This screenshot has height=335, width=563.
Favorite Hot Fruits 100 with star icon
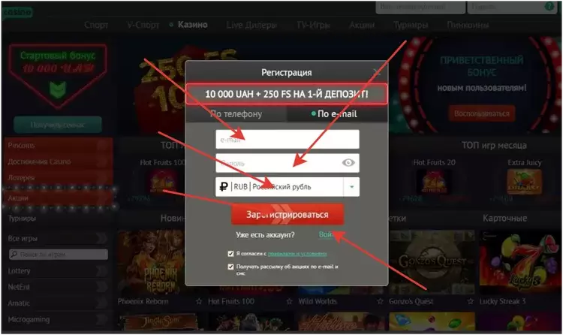tap(289, 301)
